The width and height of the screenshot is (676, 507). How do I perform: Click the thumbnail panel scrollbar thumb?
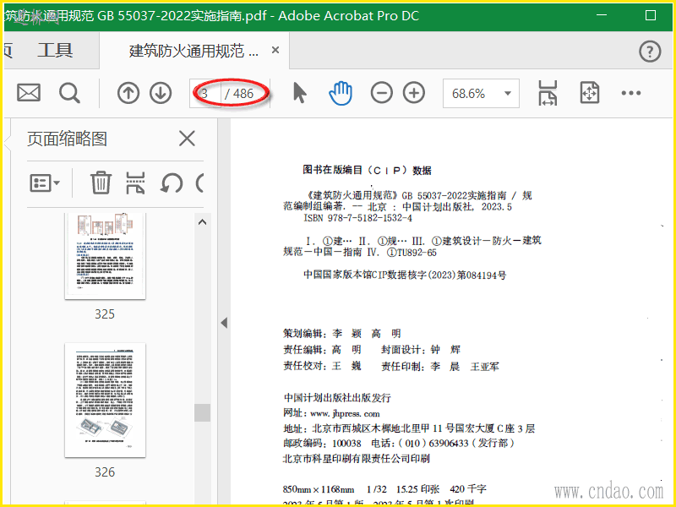tap(202, 412)
